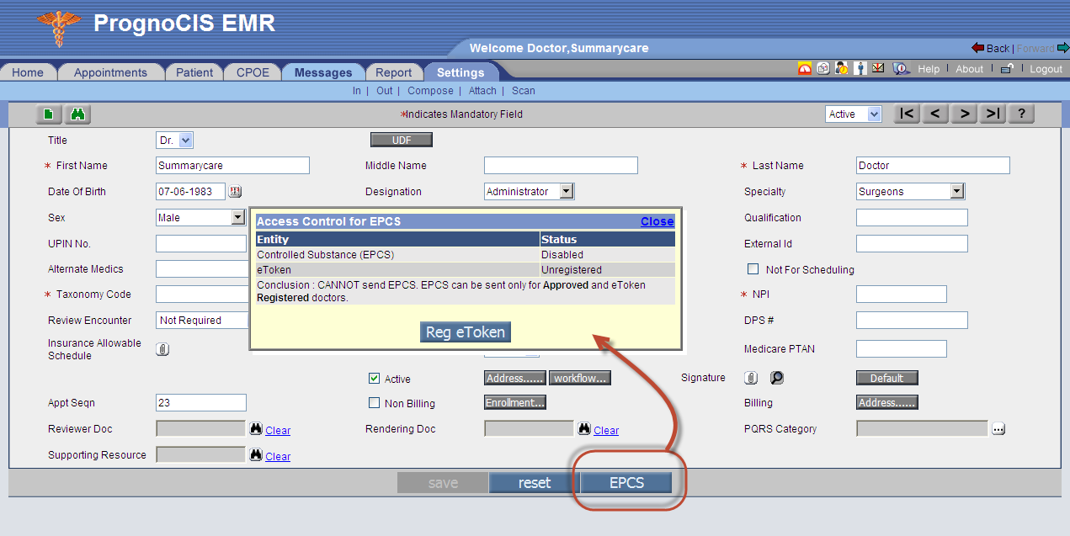Click the standing man icon in header

(860, 69)
